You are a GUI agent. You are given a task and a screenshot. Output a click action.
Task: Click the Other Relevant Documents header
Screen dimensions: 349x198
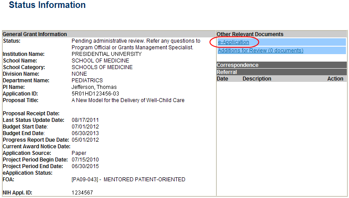coord(250,34)
